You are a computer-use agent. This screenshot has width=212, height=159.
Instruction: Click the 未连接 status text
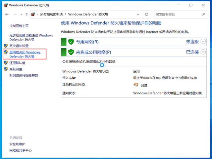pyautogui.click(x=192, y=42)
